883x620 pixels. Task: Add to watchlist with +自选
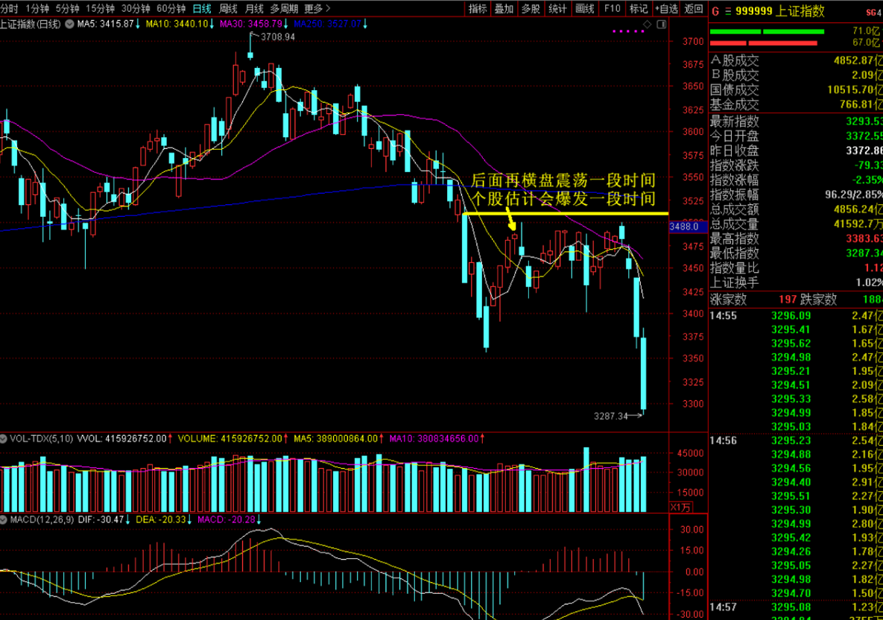point(665,9)
